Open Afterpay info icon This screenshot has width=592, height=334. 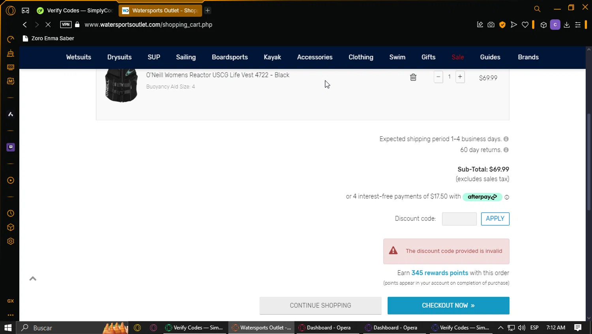click(x=507, y=197)
